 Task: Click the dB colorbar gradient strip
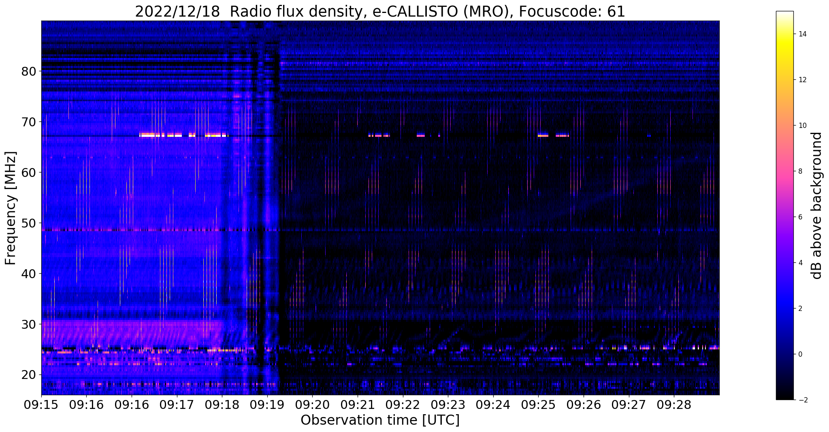click(x=784, y=206)
